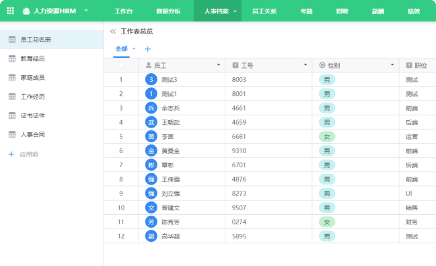Click the avatar of 陈秀芳
The image size is (436, 266).
pos(151,222)
